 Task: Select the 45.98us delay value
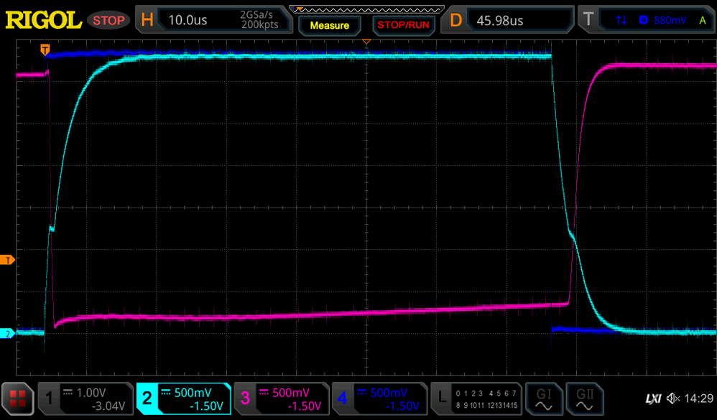click(500, 21)
